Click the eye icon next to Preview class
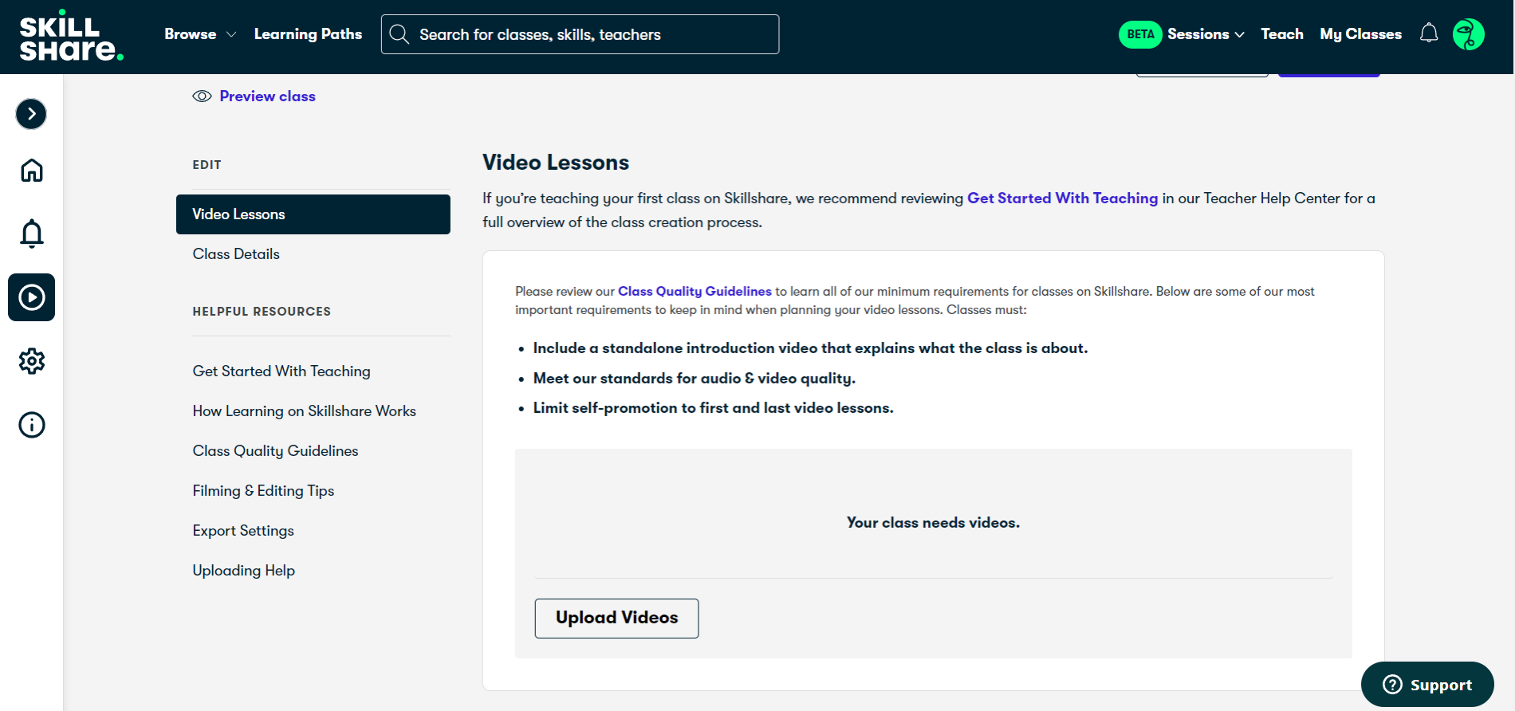The height and width of the screenshot is (711, 1515). coord(202,96)
